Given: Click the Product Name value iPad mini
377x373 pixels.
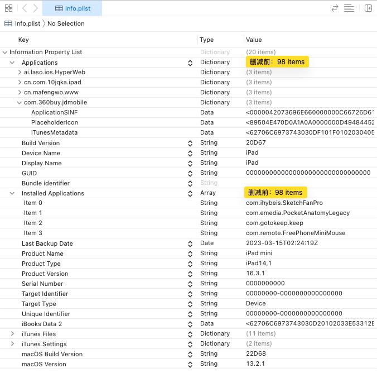Looking at the screenshot, I should (x=259, y=254).
